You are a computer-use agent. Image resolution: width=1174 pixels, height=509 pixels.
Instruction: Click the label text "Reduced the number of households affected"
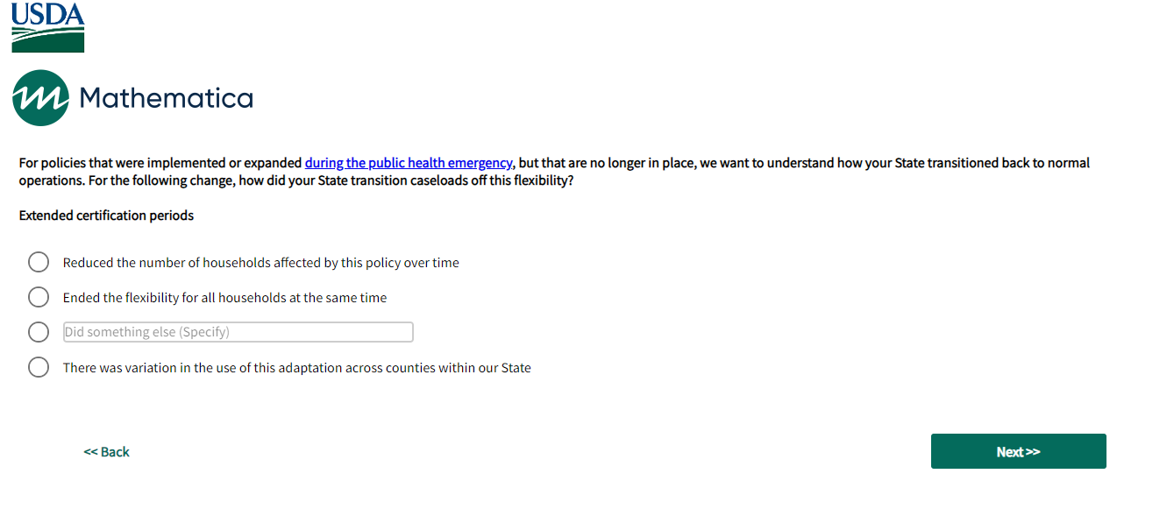[260, 263]
